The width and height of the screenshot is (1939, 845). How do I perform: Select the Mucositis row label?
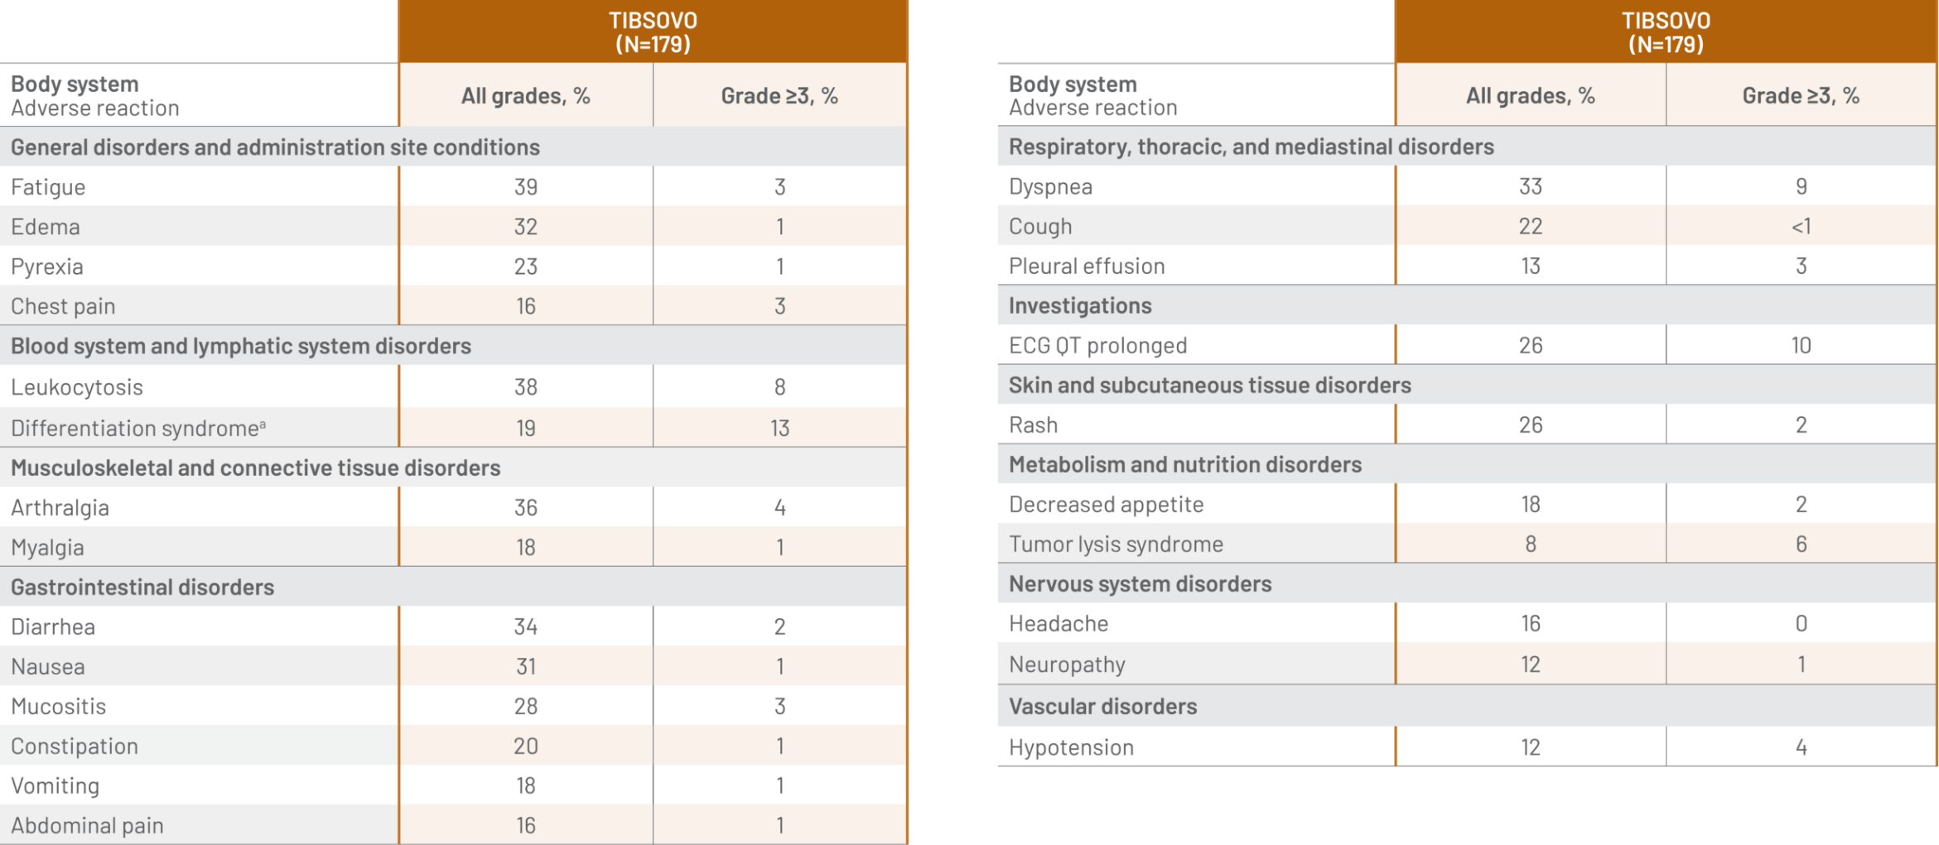(x=59, y=706)
